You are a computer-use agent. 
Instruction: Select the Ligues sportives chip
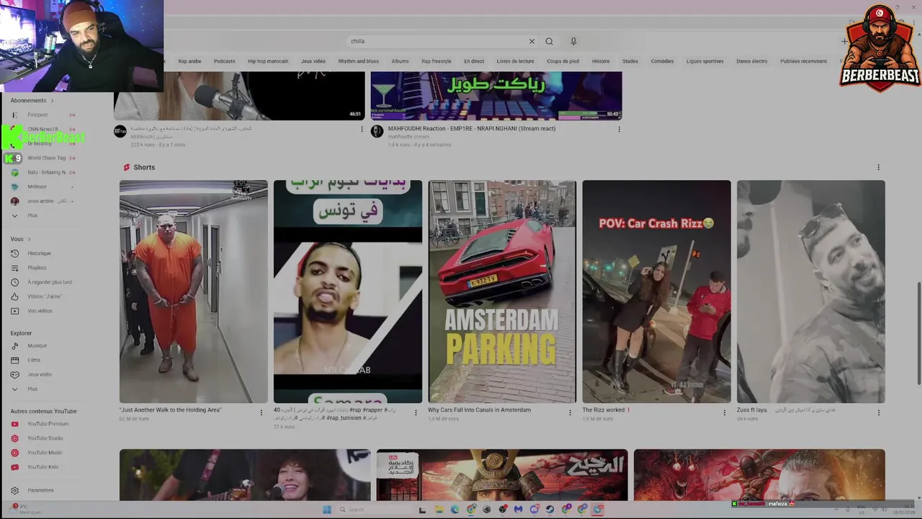tap(705, 61)
